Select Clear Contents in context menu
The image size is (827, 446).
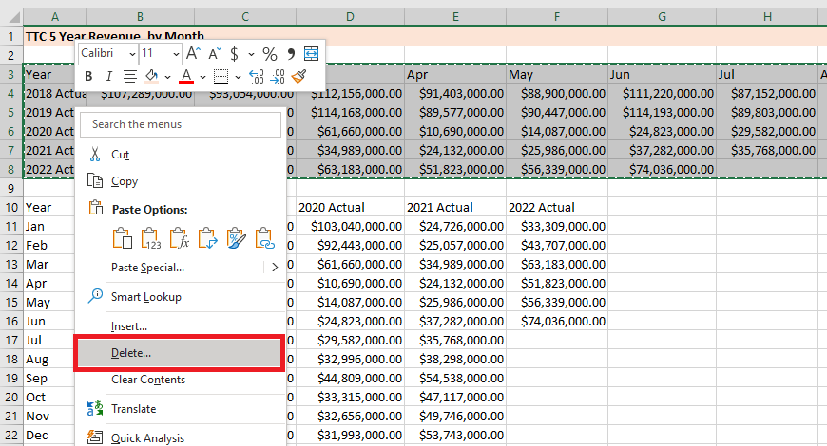click(148, 380)
